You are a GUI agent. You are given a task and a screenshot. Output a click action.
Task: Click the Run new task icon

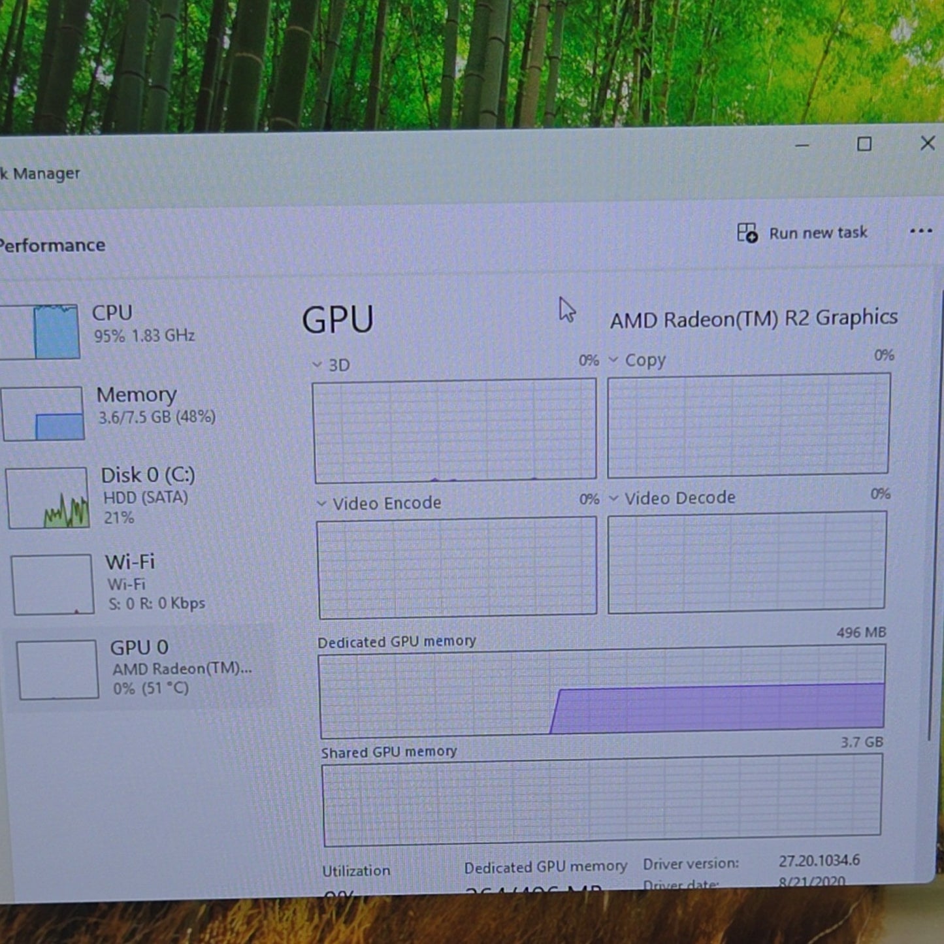pos(747,233)
